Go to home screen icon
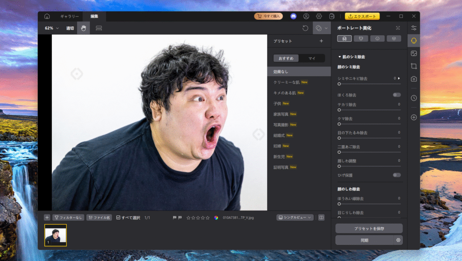The image size is (462, 261). 47,16
